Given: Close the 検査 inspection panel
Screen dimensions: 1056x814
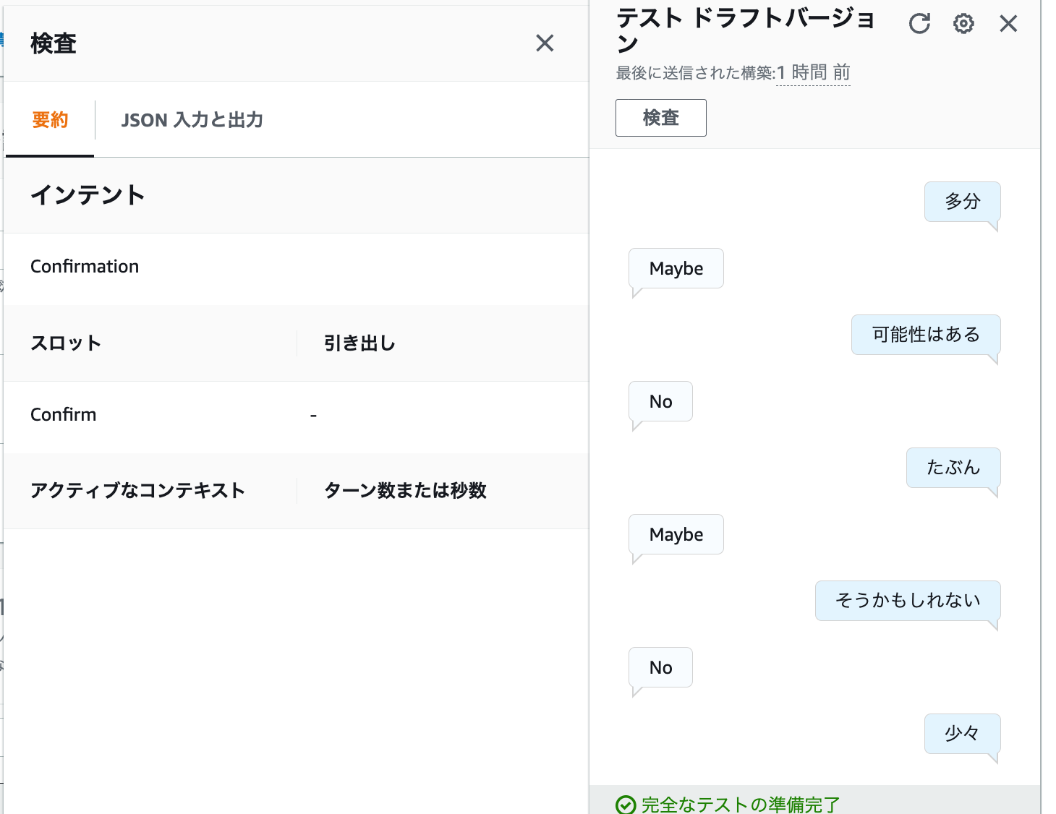Looking at the screenshot, I should coord(545,43).
